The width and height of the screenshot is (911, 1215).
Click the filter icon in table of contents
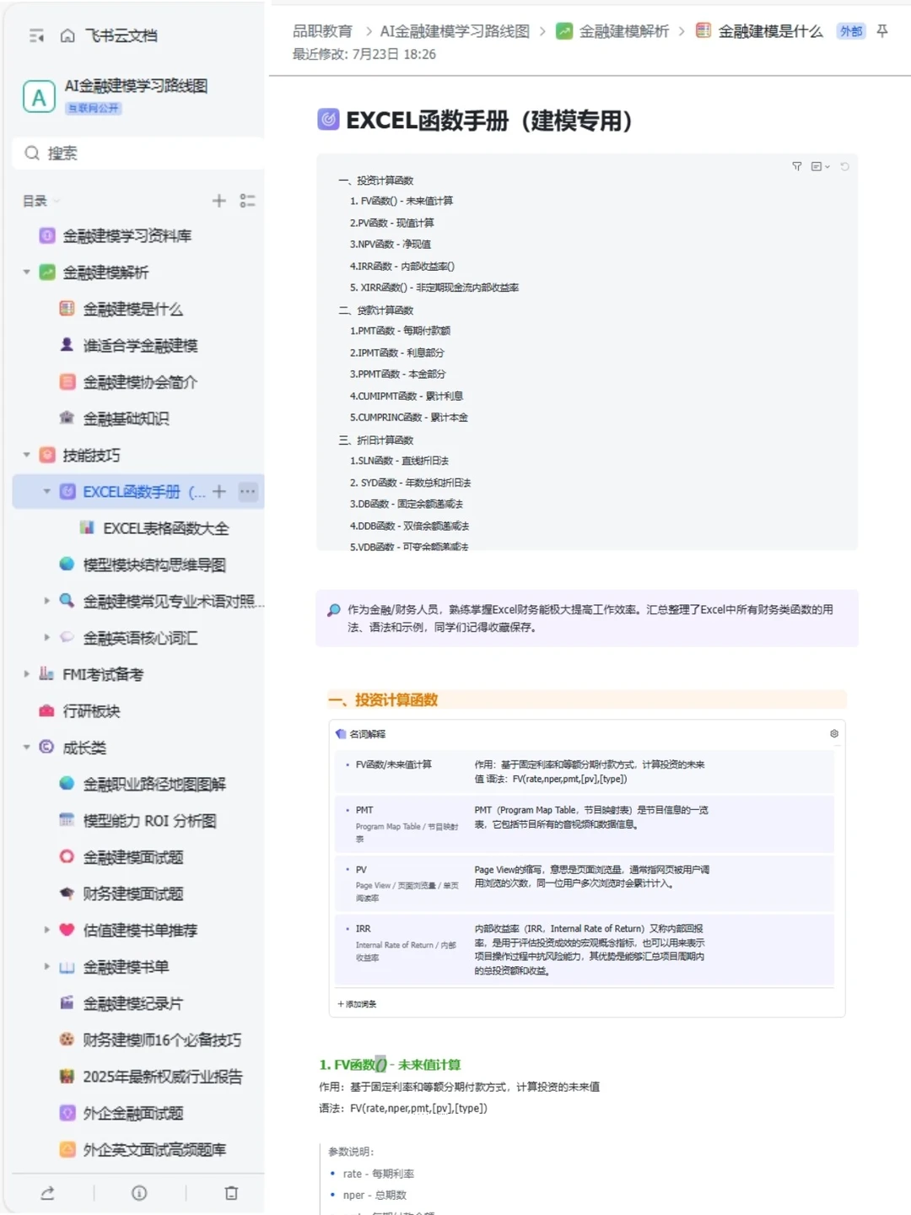797,166
